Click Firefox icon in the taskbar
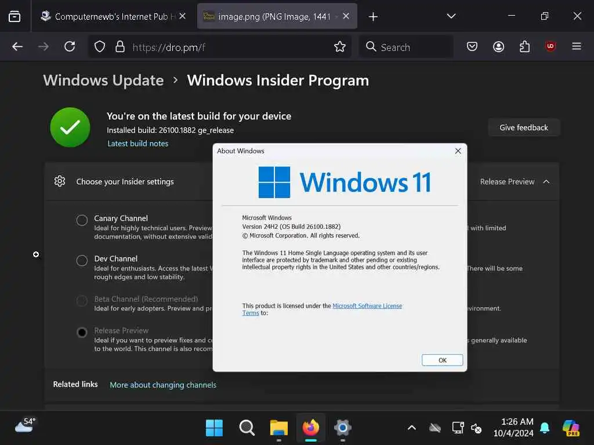Viewport: 594px width, 445px height. click(x=311, y=428)
